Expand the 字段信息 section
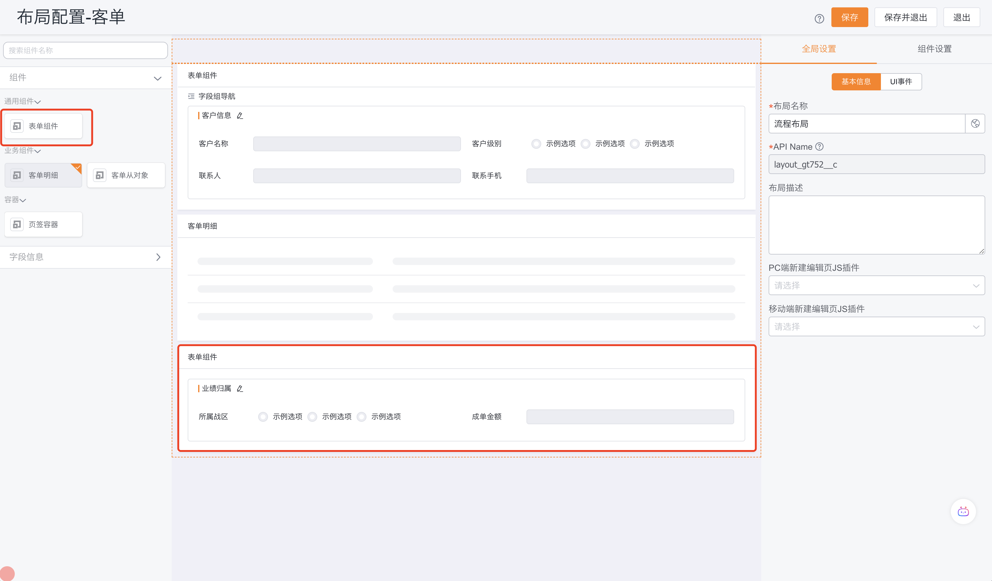992x581 pixels. pos(86,257)
